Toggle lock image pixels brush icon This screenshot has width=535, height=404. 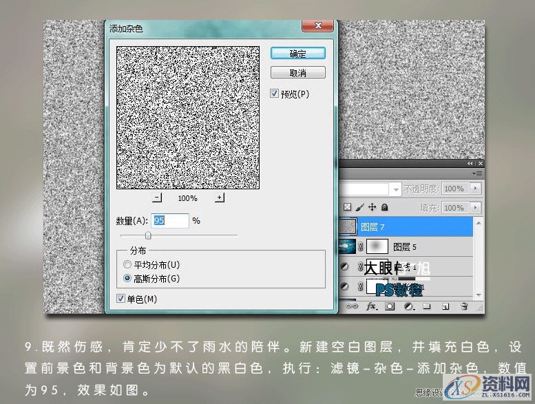tap(359, 207)
